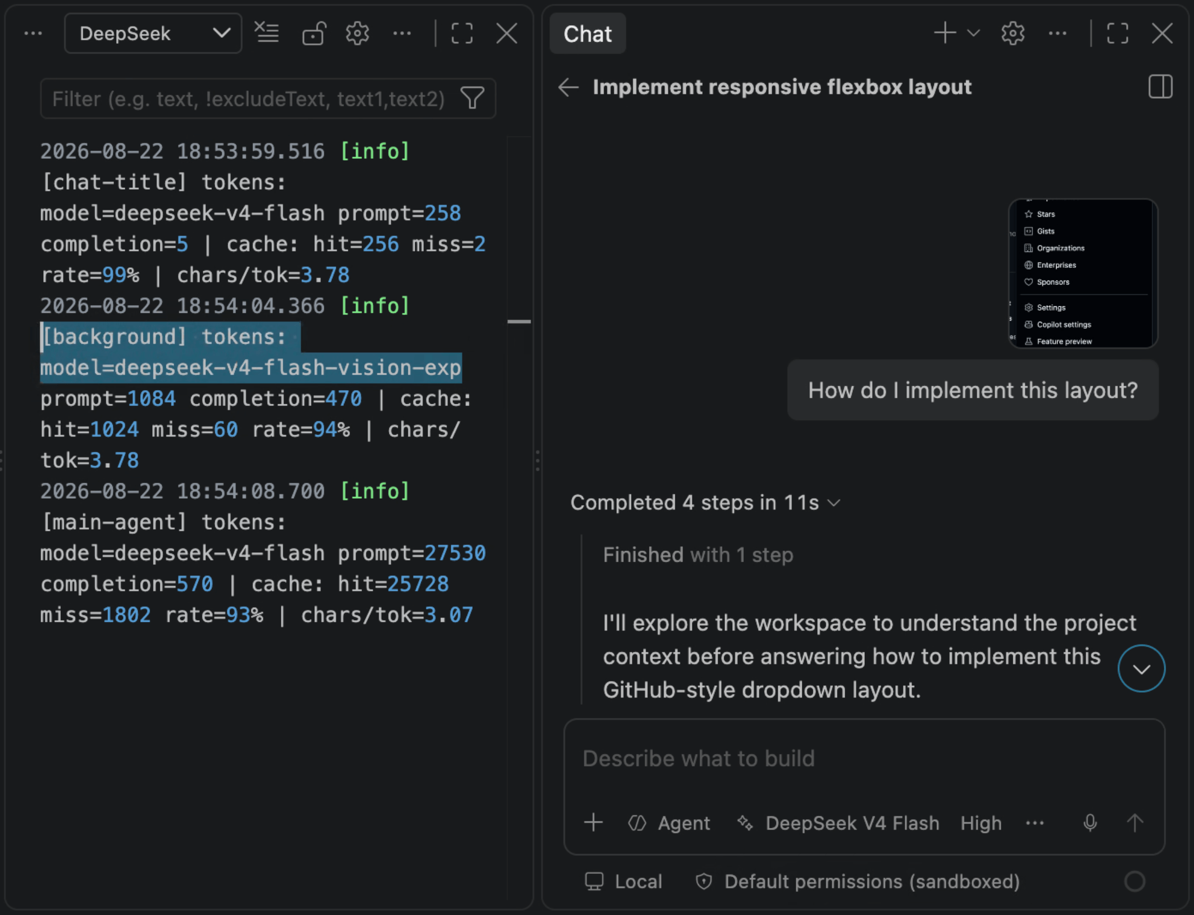Expand the new chat options chevron

point(973,33)
